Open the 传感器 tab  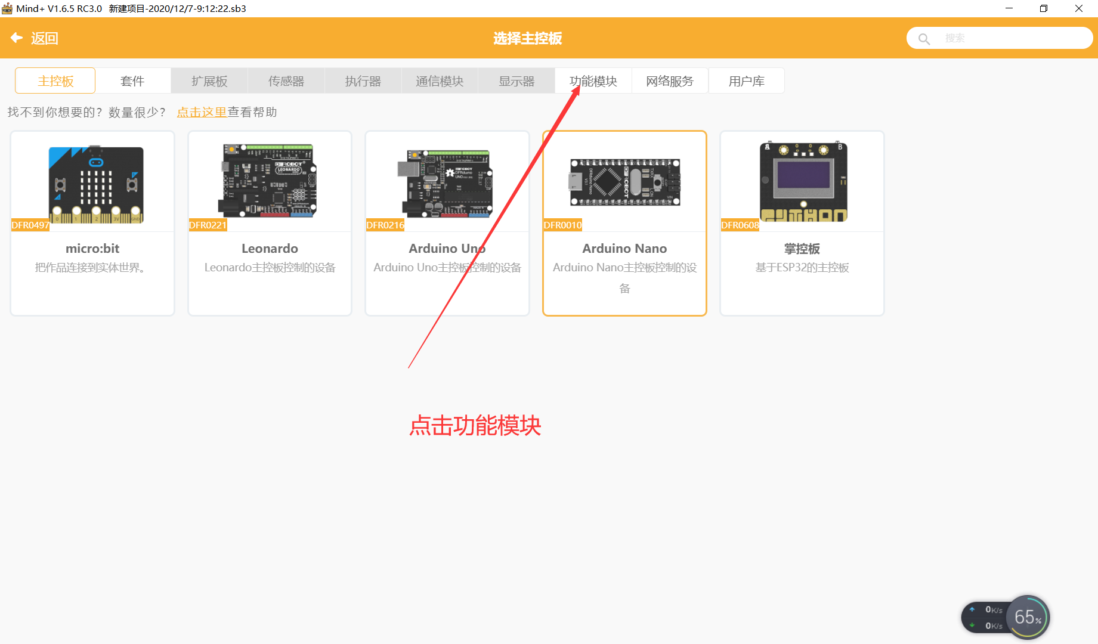(286, 81)
